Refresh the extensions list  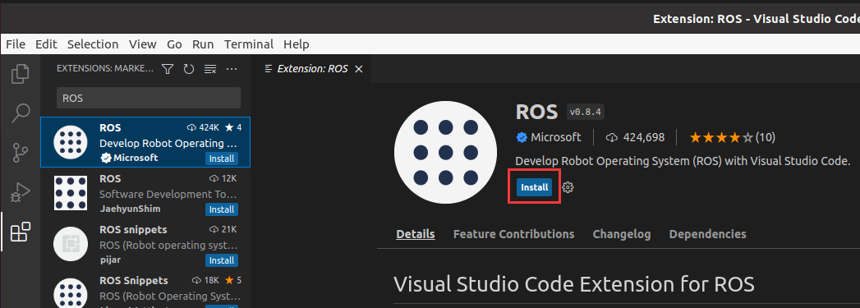pos(189,69)
